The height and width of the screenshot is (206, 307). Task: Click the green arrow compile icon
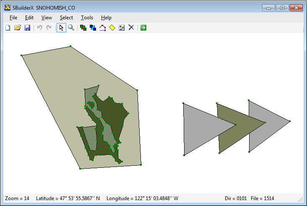click(143, 28)
